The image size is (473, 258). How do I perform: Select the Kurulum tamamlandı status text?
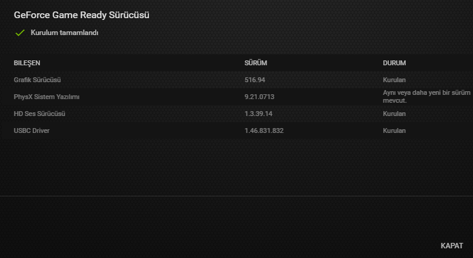tap(65, 33)
